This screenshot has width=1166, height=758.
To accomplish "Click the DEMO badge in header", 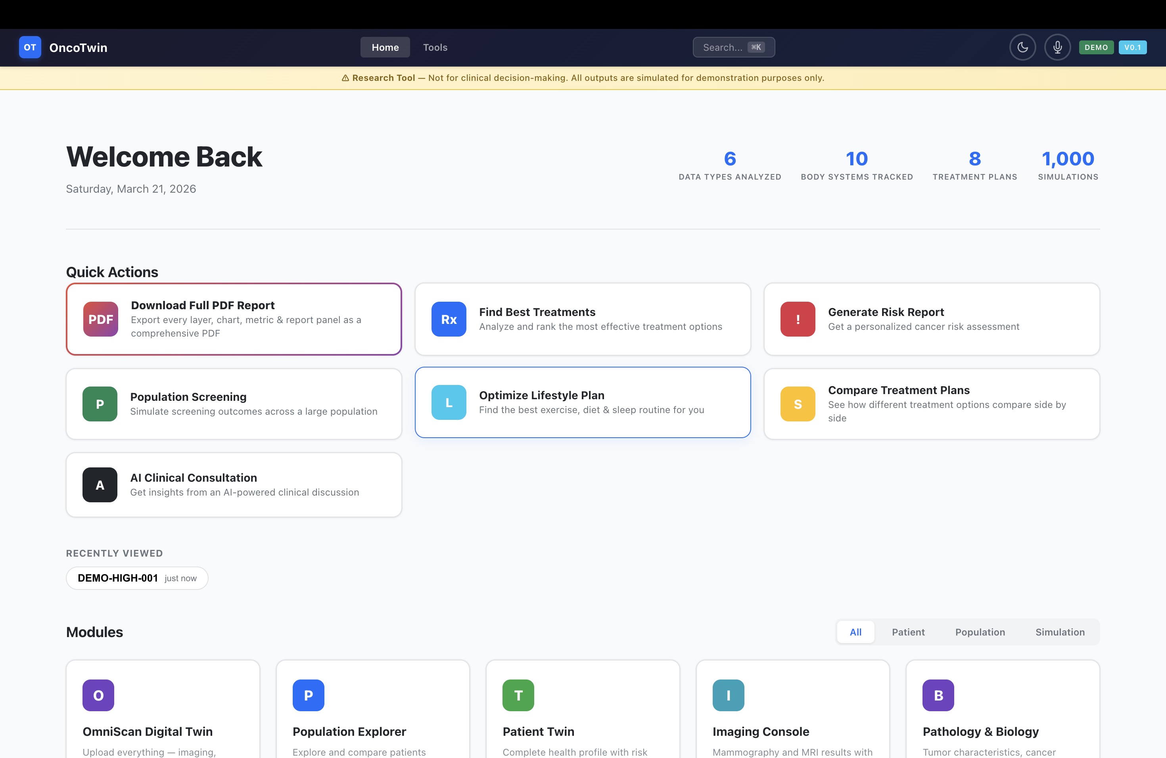I will tap(1096, 48).
